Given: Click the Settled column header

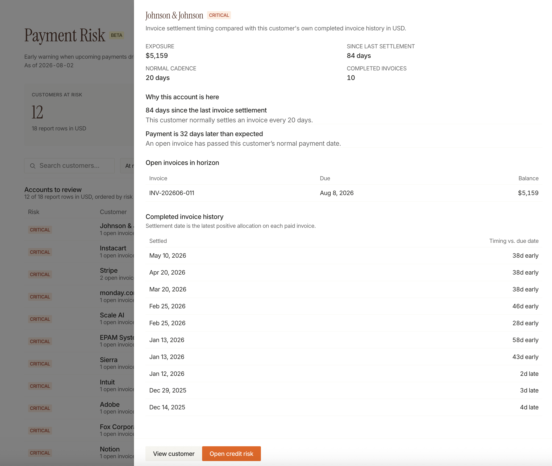Looking at the screenshot, I should coord(158,241).
